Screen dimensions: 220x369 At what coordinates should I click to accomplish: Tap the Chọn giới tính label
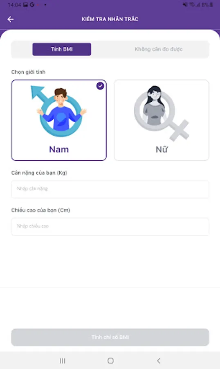28,72
